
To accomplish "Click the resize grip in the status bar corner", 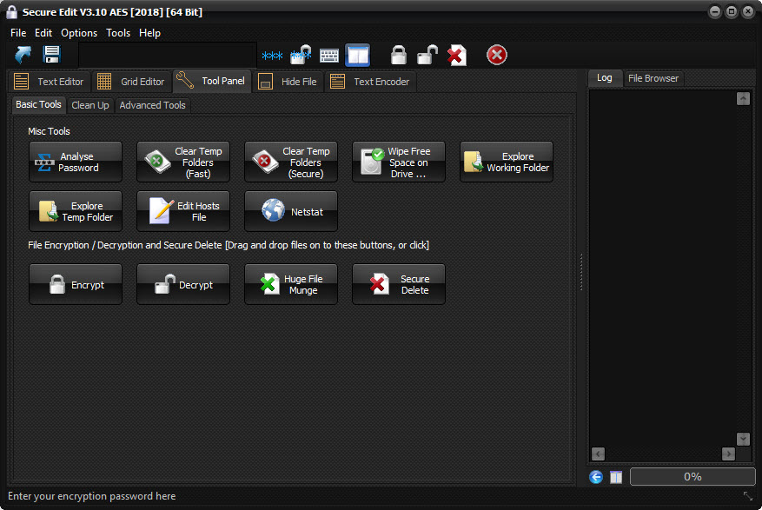I will [748, 496].
